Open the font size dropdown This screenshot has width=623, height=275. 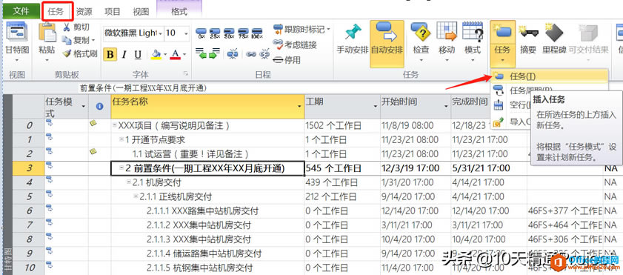click(x=186, y=33)
